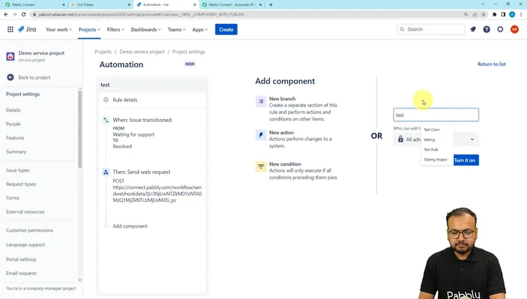Click the Jira search field

(x=431, y=29)
